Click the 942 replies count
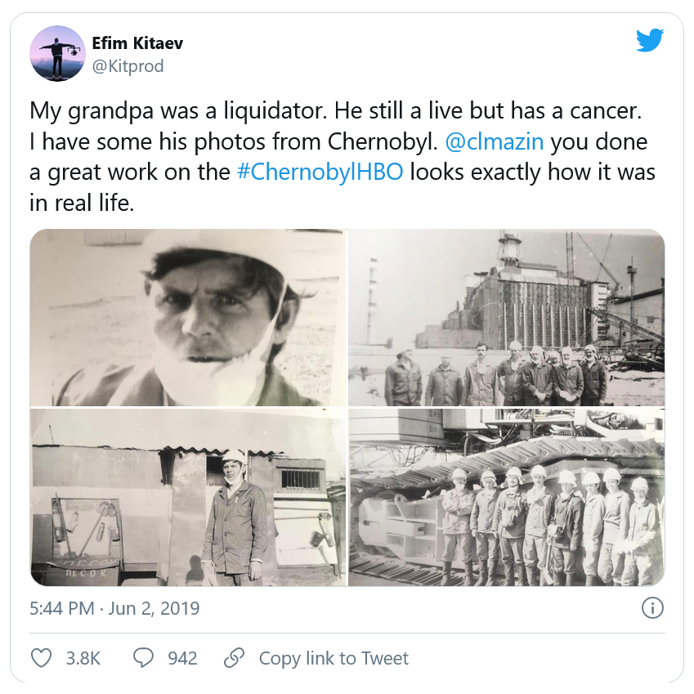 click(x=182, y=658)
